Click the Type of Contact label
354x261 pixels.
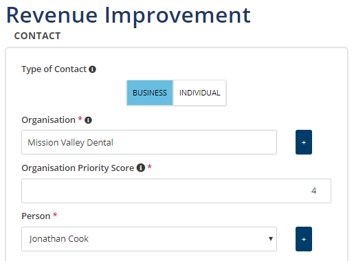[x=54, y=69]
